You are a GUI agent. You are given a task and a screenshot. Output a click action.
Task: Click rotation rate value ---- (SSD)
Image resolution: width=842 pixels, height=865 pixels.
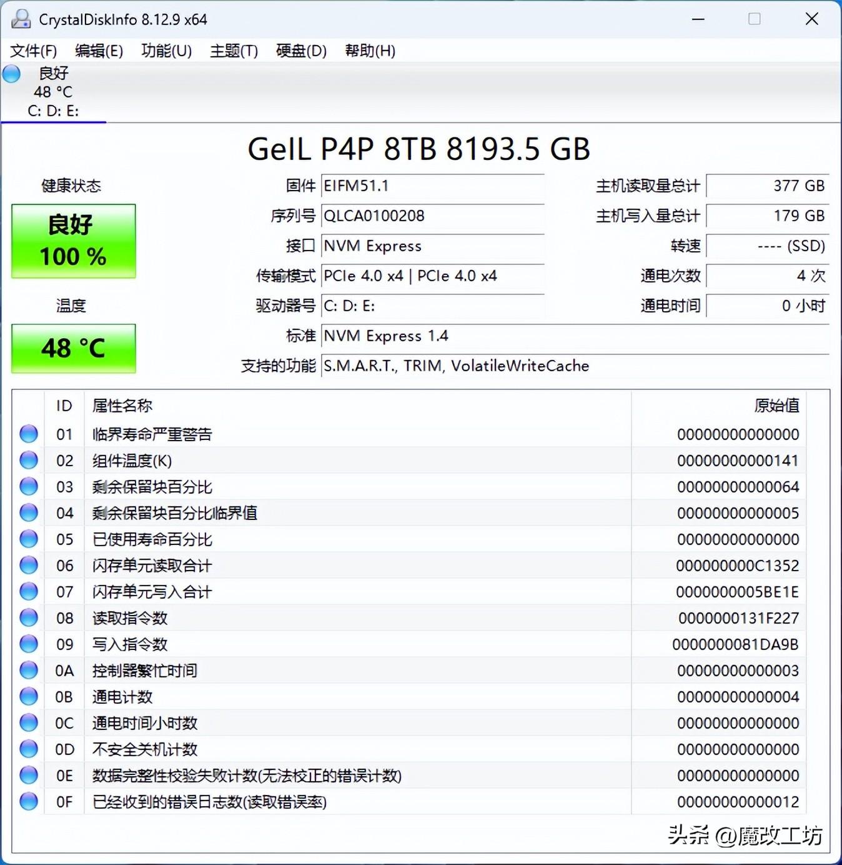click(768, 246)
